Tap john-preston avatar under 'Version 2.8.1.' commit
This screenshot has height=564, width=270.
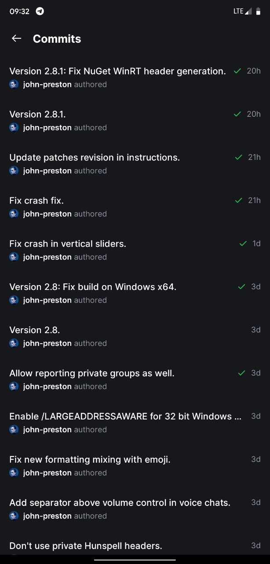14,128
